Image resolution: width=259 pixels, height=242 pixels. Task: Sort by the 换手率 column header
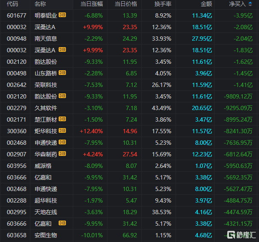pyautogui.click(x=163, y=4)
